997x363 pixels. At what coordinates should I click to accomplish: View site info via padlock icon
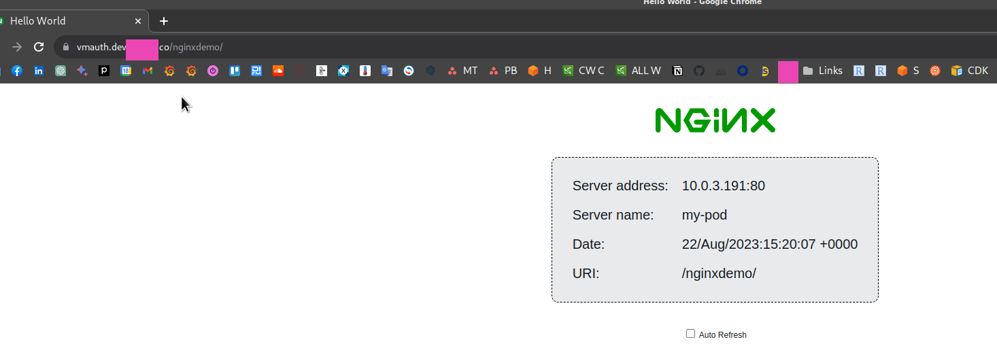pyautogui.click(x=66, y=47)
